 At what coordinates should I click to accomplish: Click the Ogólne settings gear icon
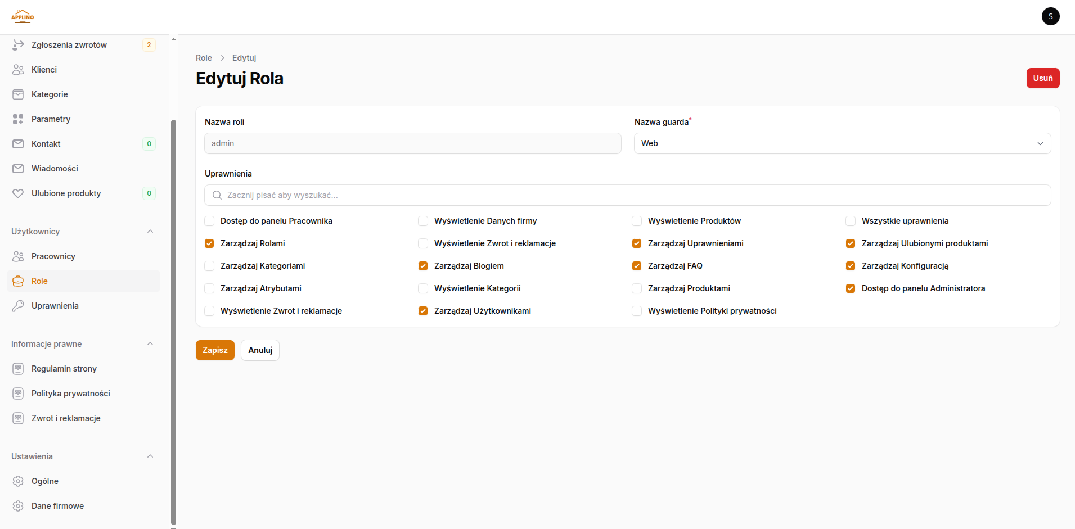[18, 481]
